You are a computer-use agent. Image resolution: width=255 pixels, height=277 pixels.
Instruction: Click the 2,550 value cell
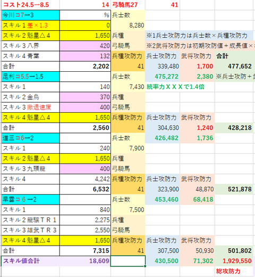(85, 230)
